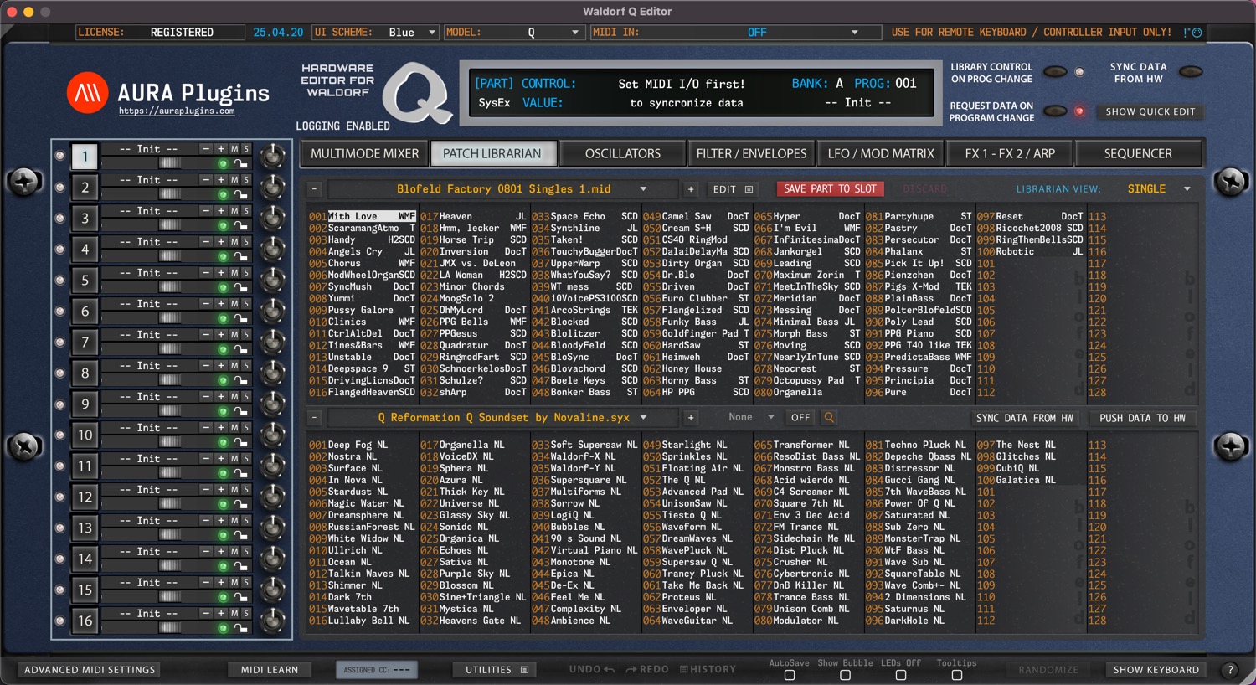Open the None dropdown in lower librarian
1256x685 pixels.
click(751, 417)
